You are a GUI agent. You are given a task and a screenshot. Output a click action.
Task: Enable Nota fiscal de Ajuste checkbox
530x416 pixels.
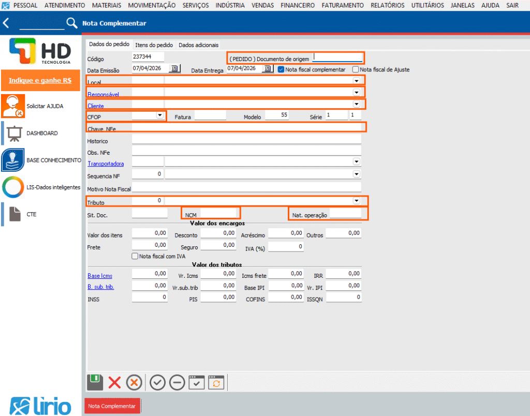tap(356, 69)
